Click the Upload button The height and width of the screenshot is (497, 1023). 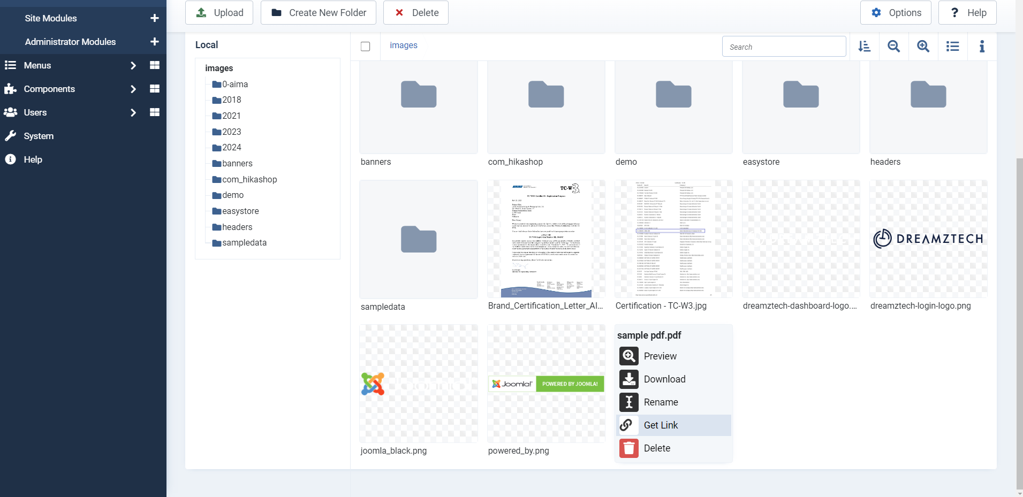219,12
